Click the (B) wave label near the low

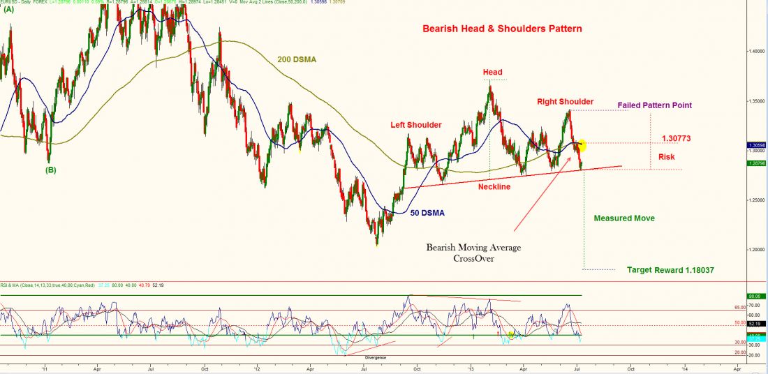click(x=50, y=170)
